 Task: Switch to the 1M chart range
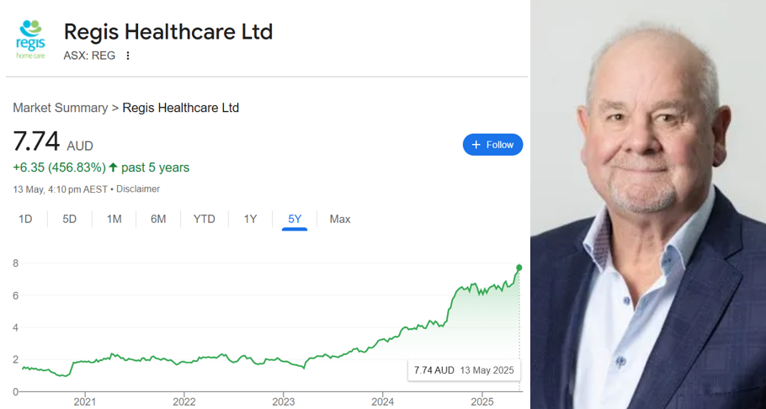[x=114, y=219]
